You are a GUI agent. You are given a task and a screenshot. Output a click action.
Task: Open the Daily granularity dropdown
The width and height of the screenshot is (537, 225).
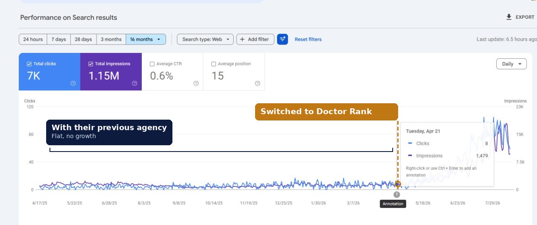(x=511, y=64)
